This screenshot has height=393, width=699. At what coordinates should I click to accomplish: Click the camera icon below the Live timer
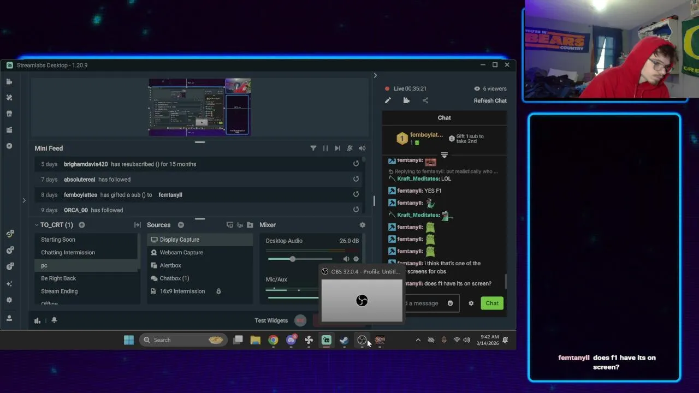[x=406, y=100]
